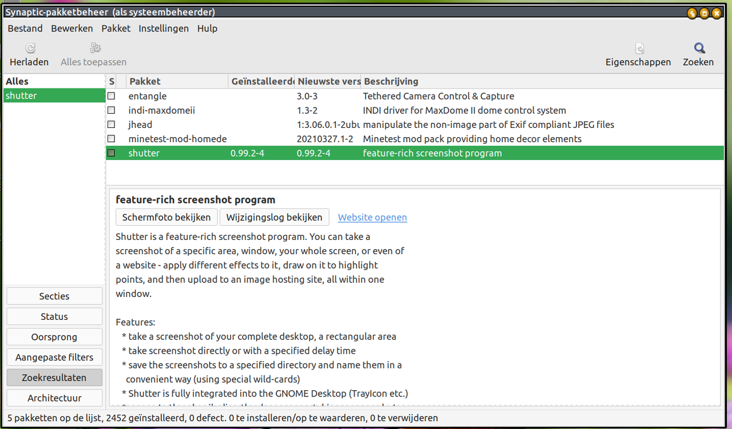This screenshot has height=429, width=732.
Task: Sort by Geïnstalleerde versie column header
Action: point(261,81)
